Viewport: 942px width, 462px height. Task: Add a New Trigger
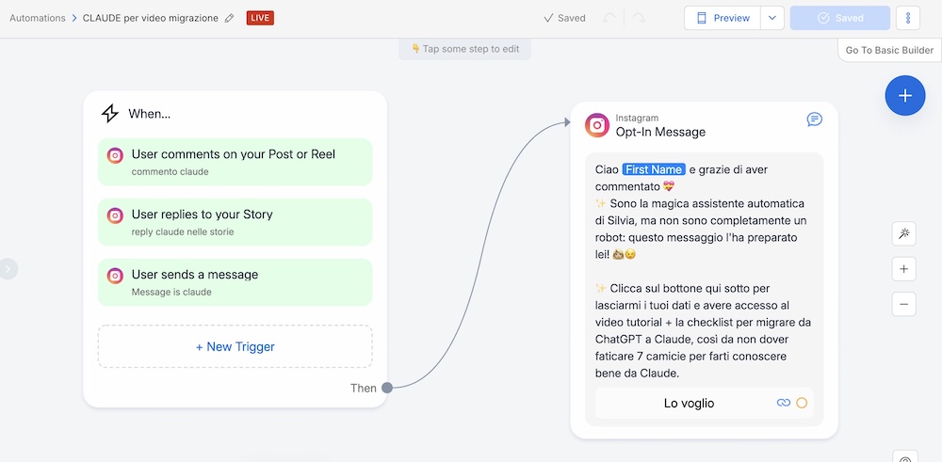235,346
